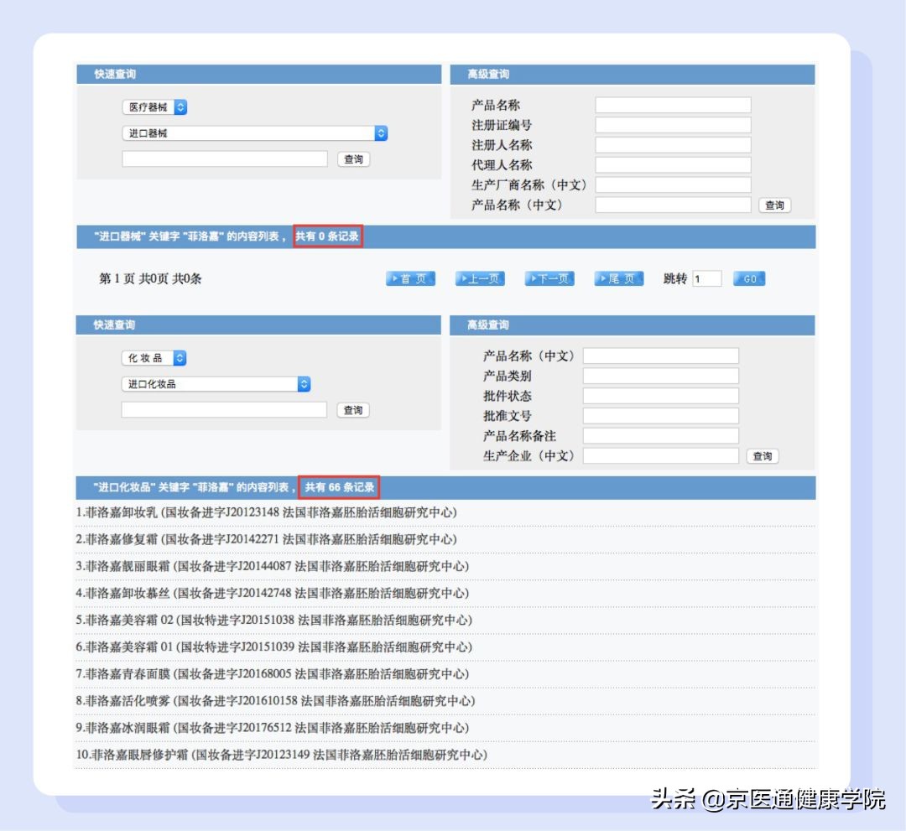This screenshot has width=906, height=831.
Task: Click the 产品名称 input field
Action: (x=671, y=104)
